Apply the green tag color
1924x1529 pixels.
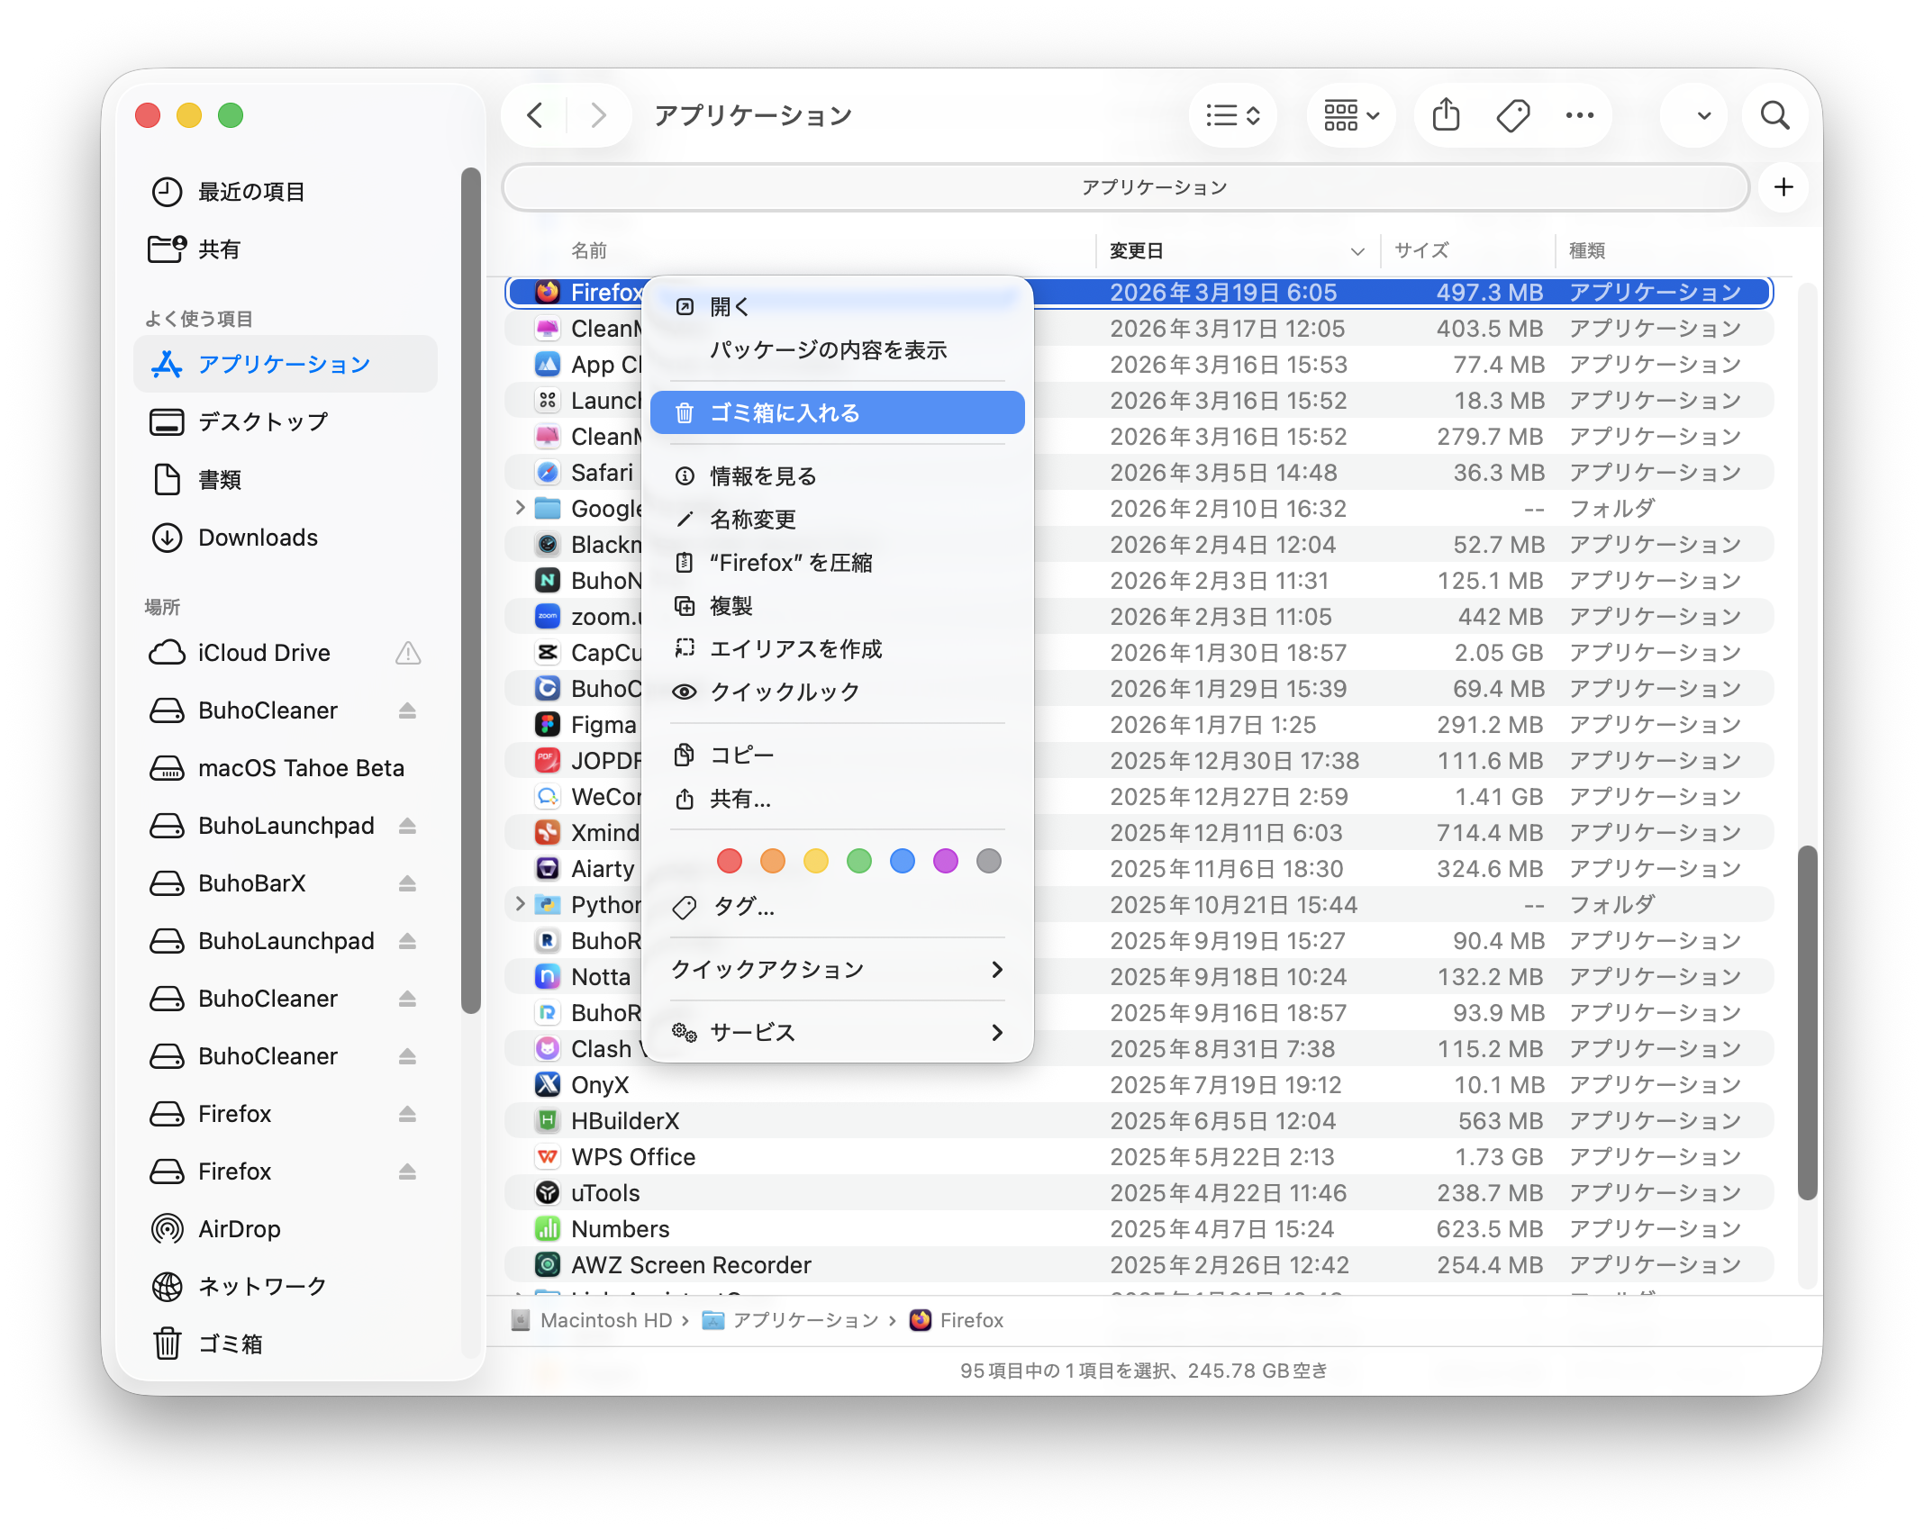pyautogui.click(x=859, y=862)
